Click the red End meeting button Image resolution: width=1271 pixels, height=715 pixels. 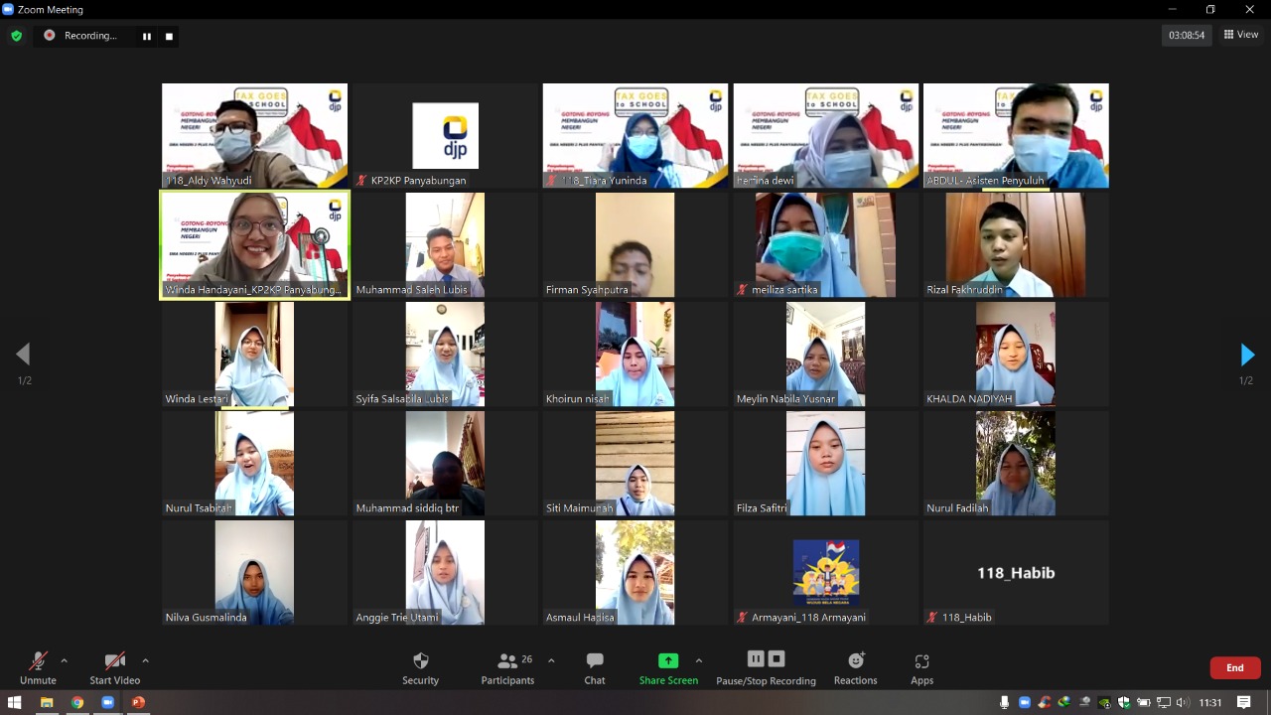1234,667
